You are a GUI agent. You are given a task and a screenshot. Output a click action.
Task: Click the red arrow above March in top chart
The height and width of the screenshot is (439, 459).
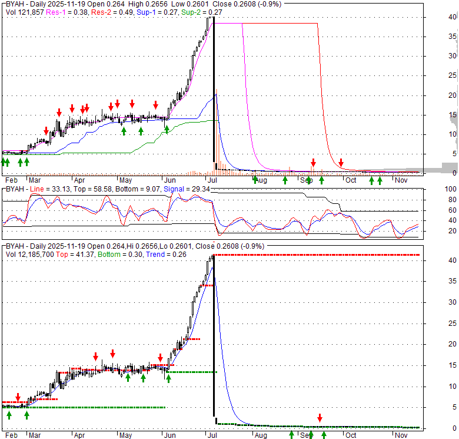pyautogui.click(x=46, y=131)
